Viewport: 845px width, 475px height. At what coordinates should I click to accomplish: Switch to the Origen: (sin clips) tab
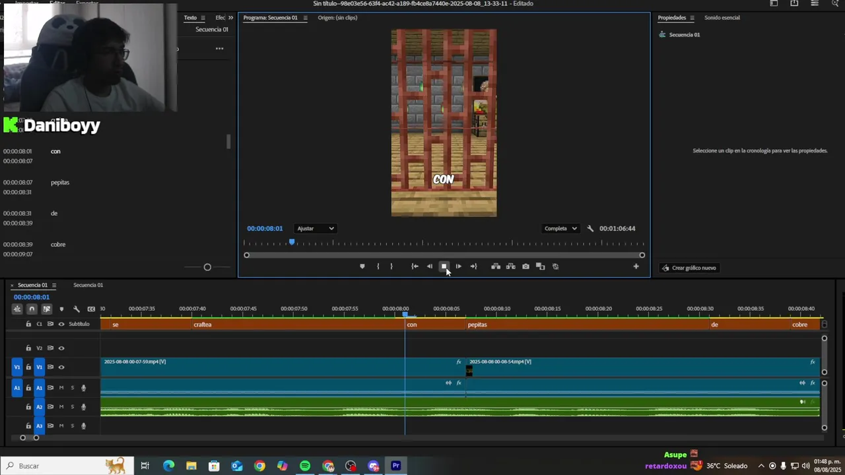pyautogui.click(x=337, y=18)
